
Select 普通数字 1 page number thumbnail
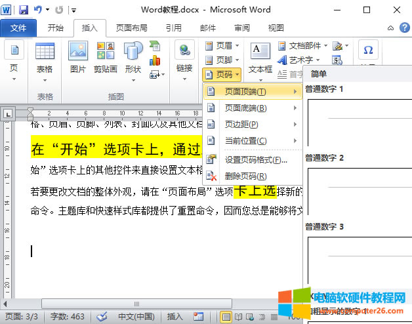pos(358,121)
